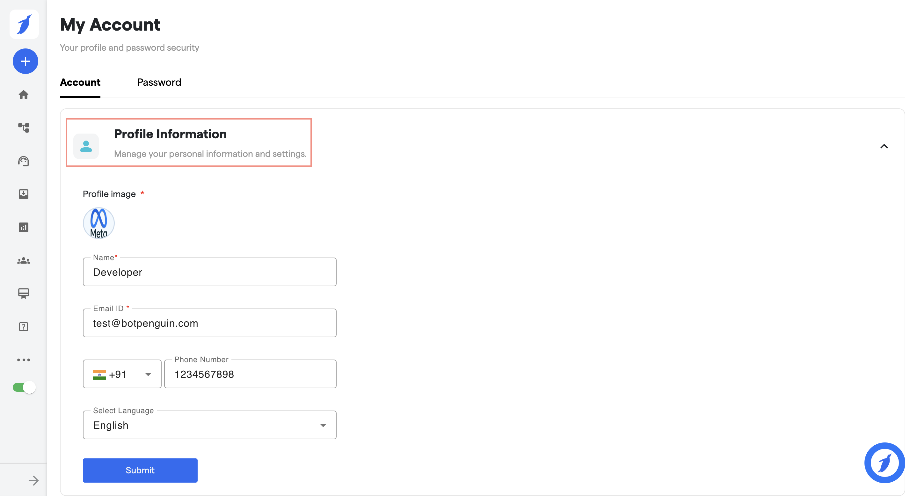Open the live chat headset icon
The height and width of the screenshot is (496, 918).
click(24, 161)
